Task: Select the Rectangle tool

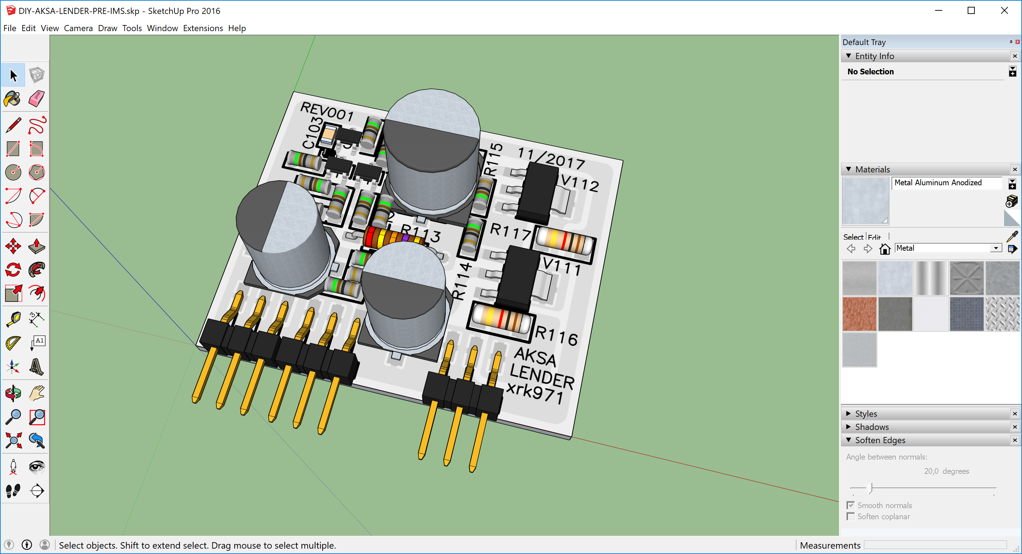Action: pyautogui.click(x=13, y=149)
